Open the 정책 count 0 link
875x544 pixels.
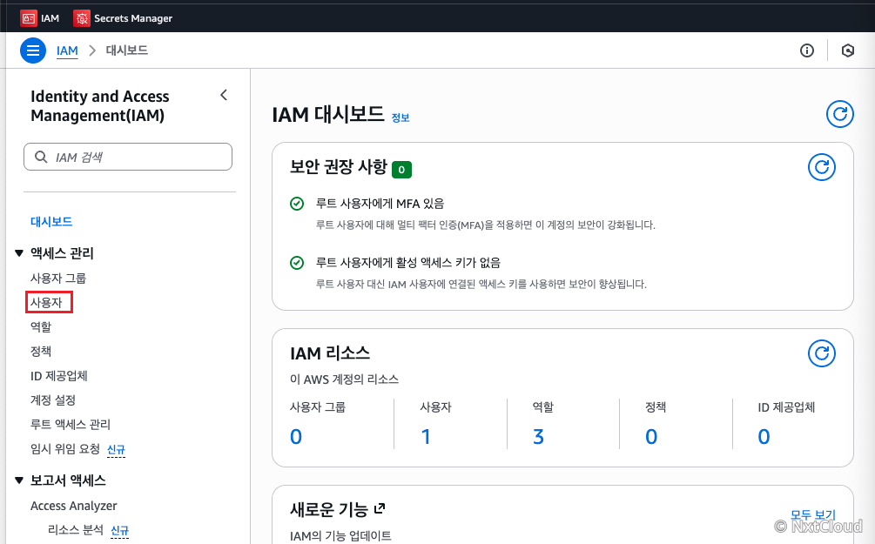[x=651, y=436]
